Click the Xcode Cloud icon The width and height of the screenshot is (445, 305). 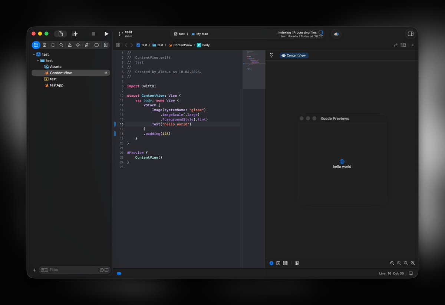pyautogui.click(x=336, y=34)
